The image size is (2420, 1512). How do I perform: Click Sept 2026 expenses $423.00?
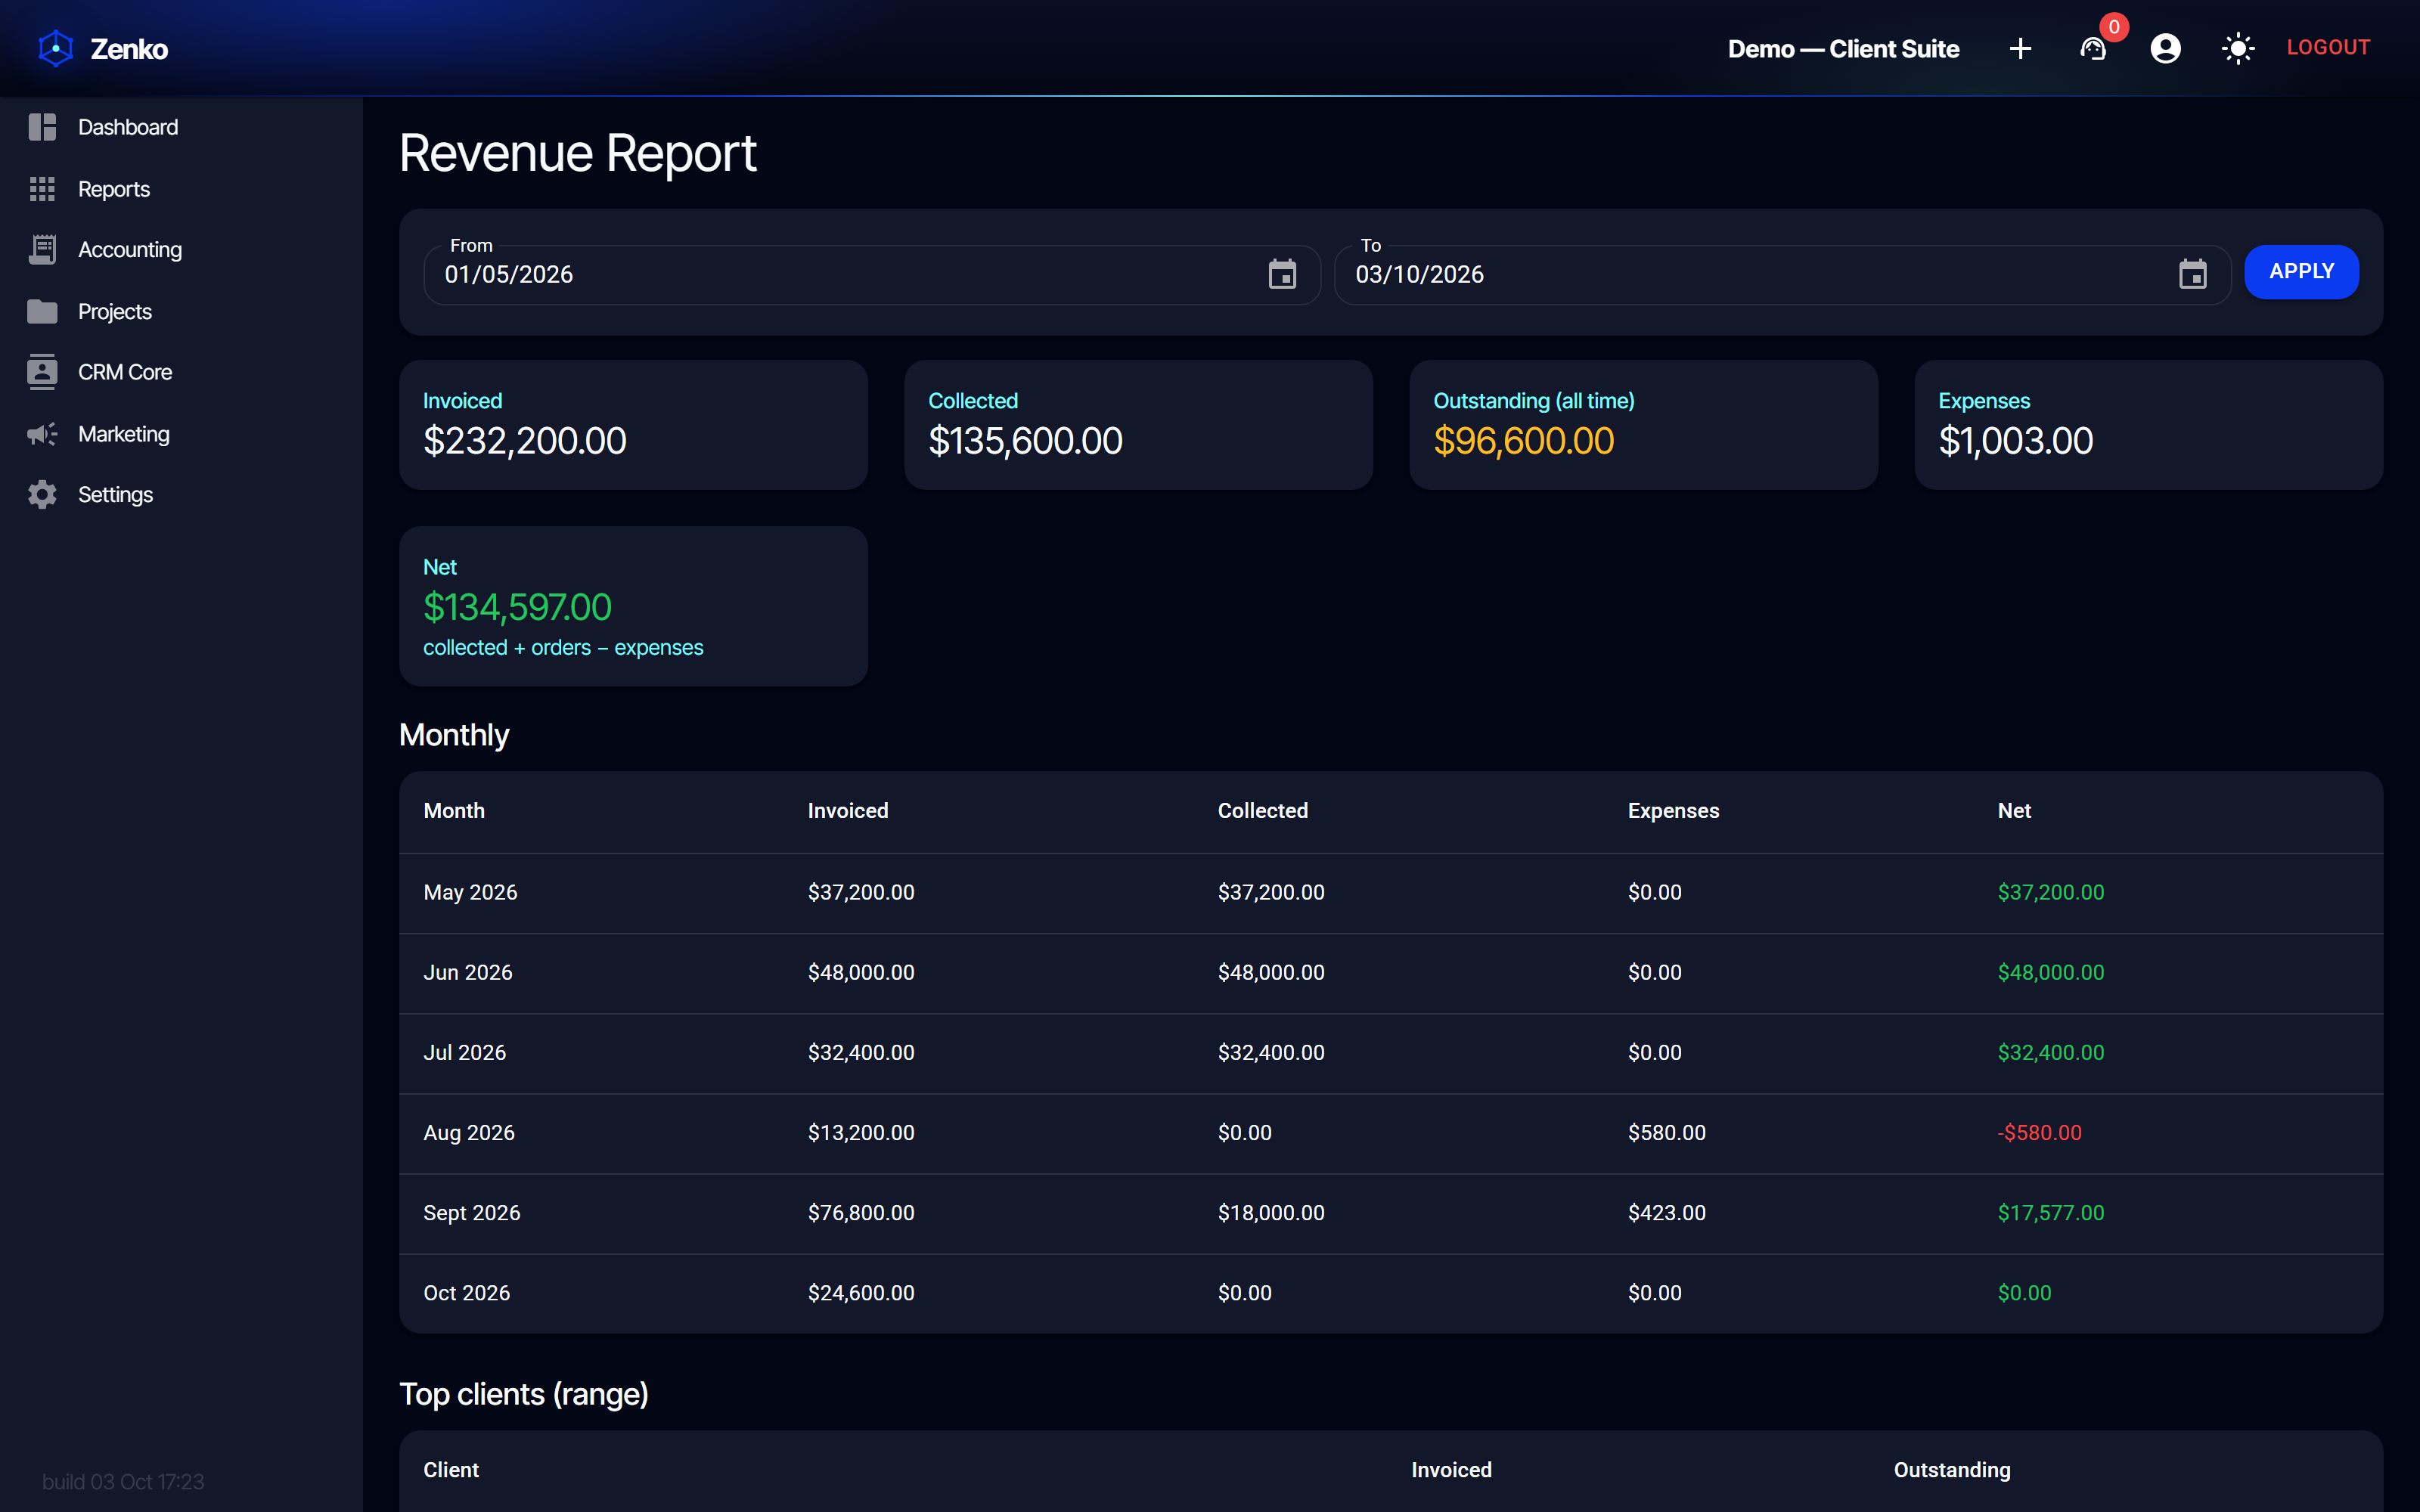[1666, 1212]
